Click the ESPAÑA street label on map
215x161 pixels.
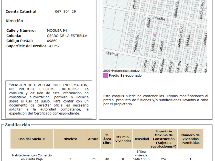[159, 18]
